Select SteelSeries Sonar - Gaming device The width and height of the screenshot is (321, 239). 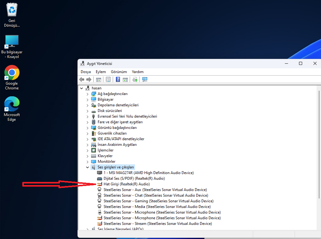coord(158,201)
